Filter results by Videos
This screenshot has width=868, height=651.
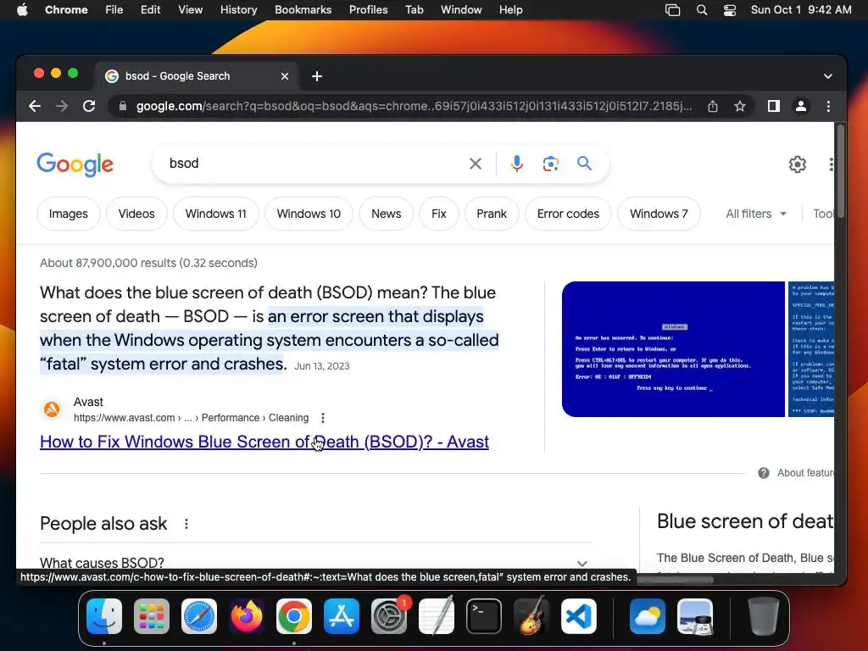[x=136, y=214]
